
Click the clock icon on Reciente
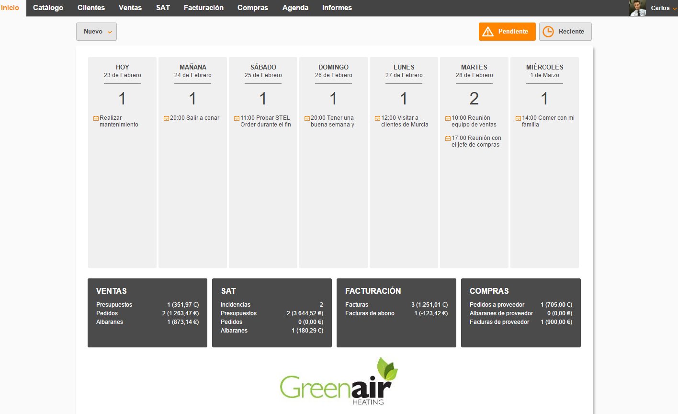[548, 32]
